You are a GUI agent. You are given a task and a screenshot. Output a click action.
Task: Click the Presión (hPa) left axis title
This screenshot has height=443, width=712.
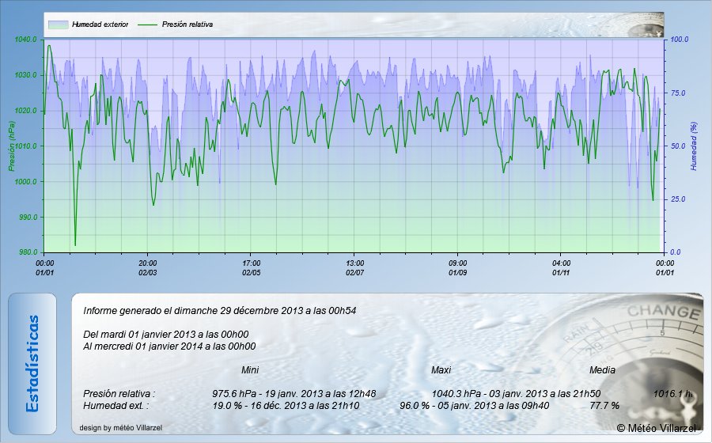pyautogui.click(x=12, y=146)
